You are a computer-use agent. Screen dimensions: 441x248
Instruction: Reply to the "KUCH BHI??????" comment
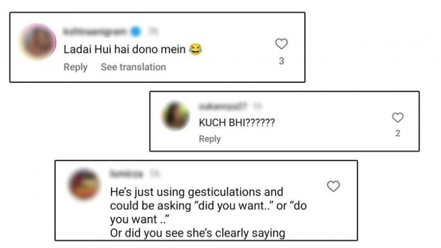pyautogui.click(x=210, y=139)
